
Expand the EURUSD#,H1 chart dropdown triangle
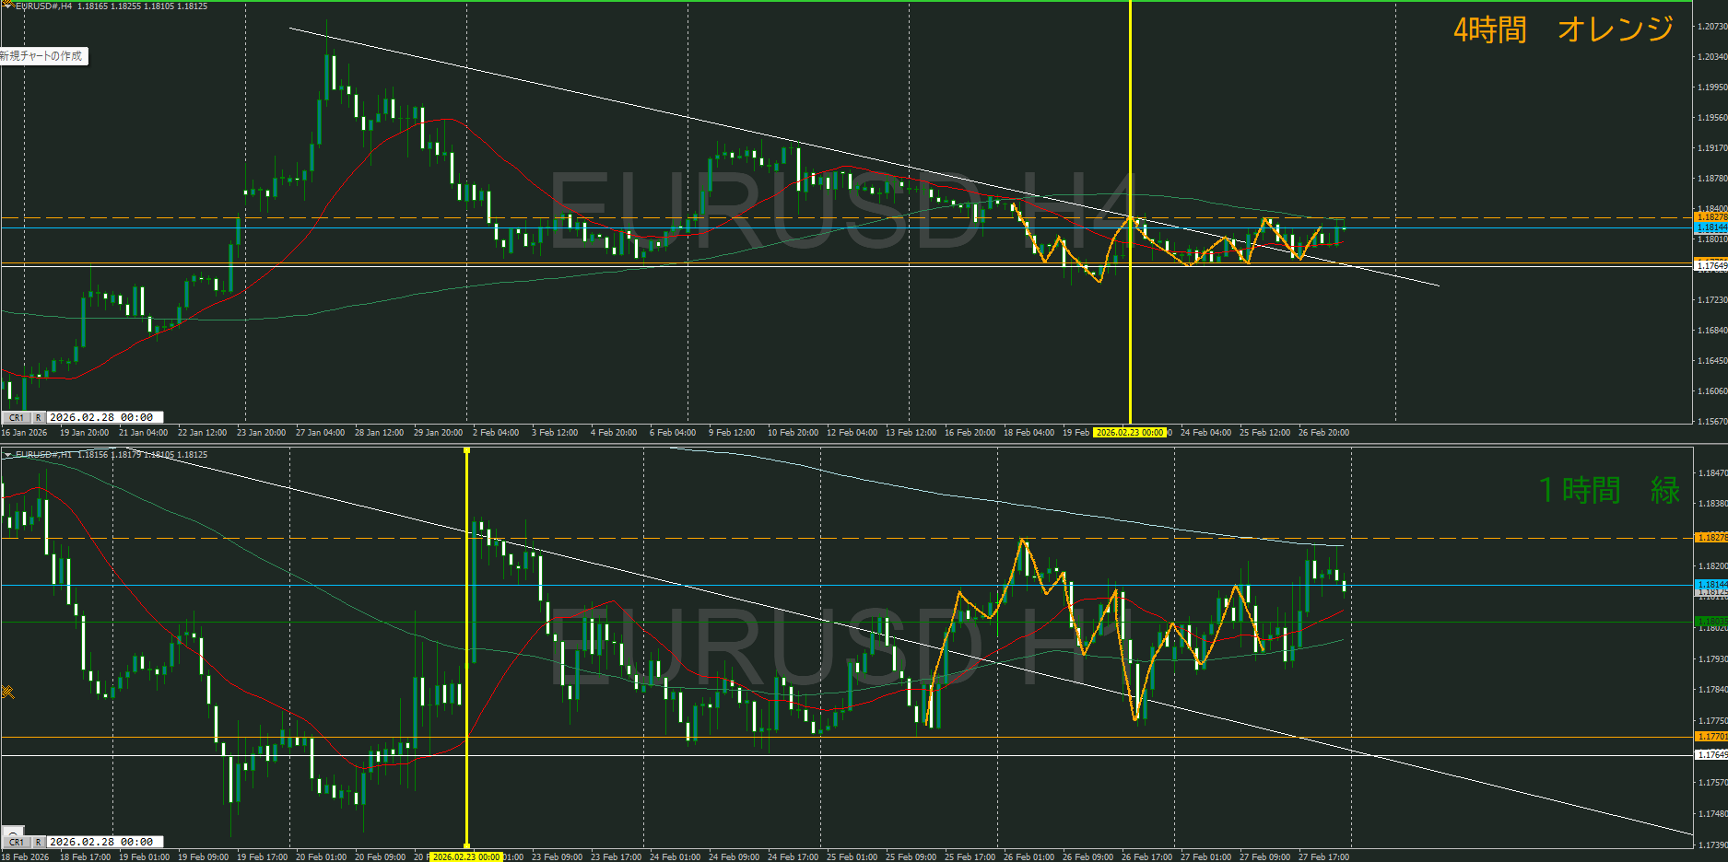tap(8, 455)
